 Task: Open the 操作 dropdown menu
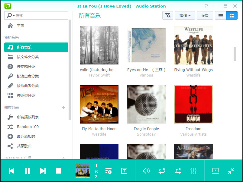[185, 16]
